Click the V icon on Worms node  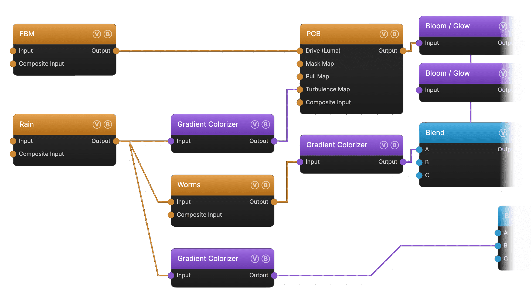[x=255, y=185]
